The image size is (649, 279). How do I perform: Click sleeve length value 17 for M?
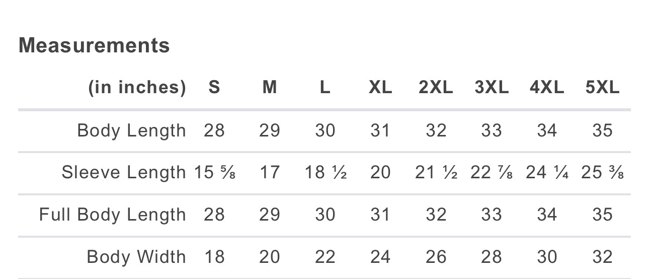pyautogui.click(x=270, y=173)
